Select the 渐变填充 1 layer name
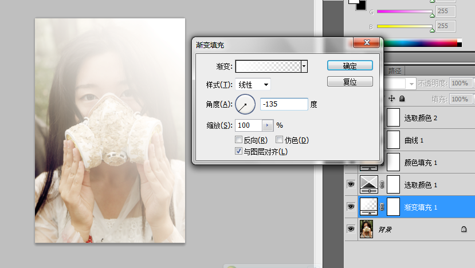 click(x=421, y=207)
